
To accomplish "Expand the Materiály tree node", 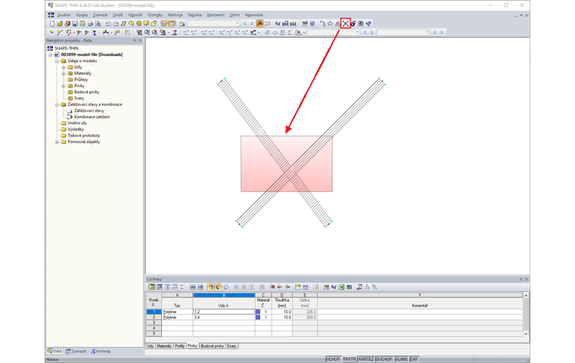I will pos(64,73).
